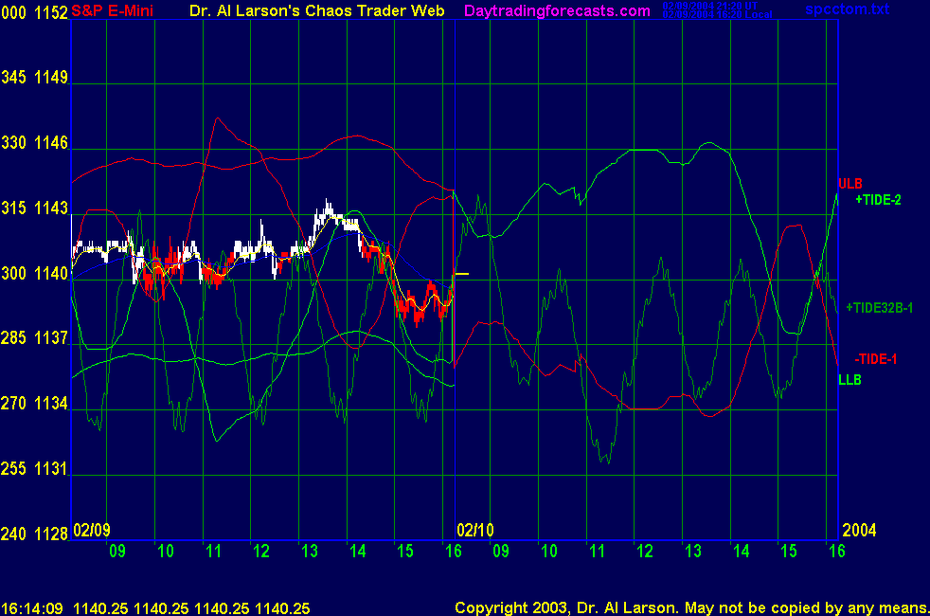930x616 pixels.
Task: Click the yellow dash marker beside the last candle
Action: click(461, 274)
